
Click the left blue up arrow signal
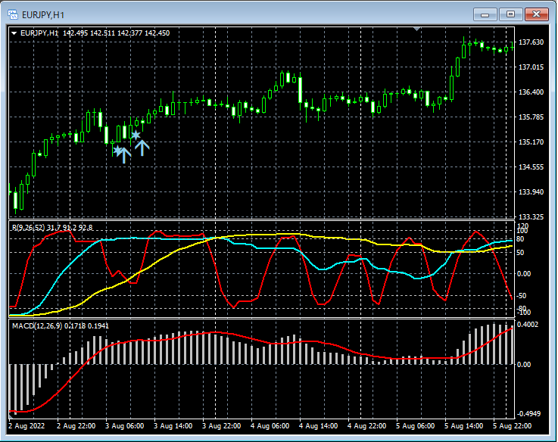pyautogui.click(x=125, y=156)
